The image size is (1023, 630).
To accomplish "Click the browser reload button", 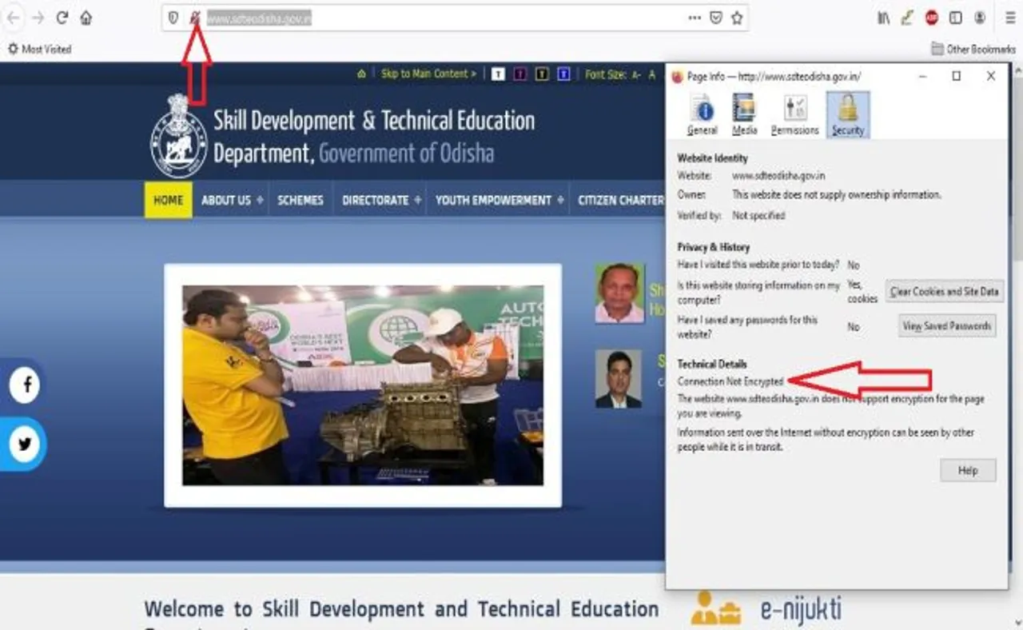I will [x=62, y=18].
